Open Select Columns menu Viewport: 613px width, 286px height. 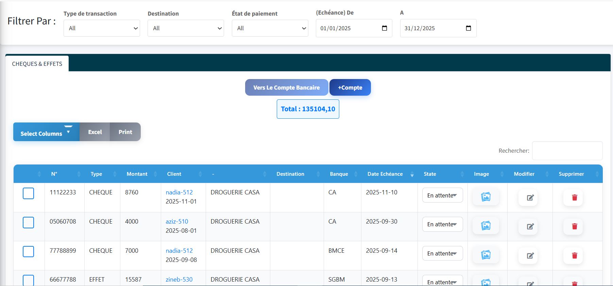[46, 132]
